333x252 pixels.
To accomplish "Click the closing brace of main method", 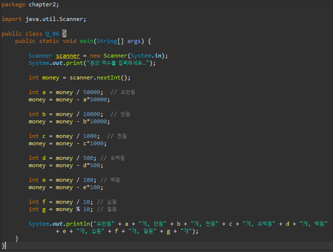I will [17, 238].
